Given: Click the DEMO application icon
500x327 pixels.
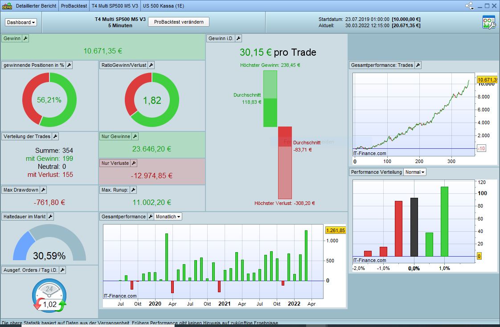Looking at the screenshot, I should pyautogui.click(x=7, y=6).
